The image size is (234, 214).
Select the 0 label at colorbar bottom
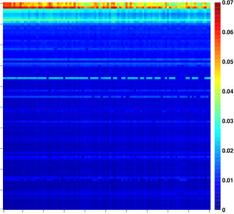click(224, 209)
